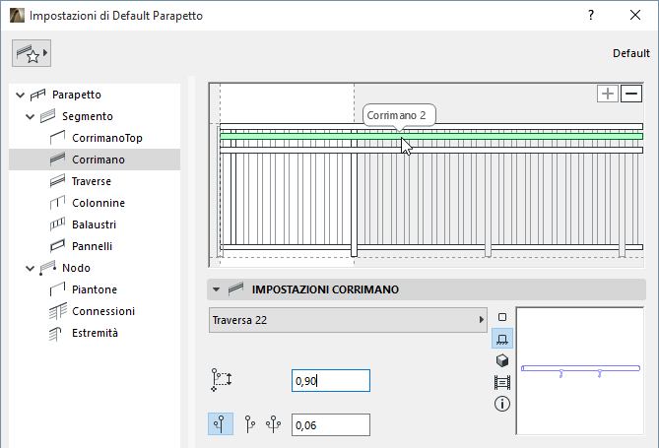Select the filmstrip preview picture icon

tap(502, 381)
